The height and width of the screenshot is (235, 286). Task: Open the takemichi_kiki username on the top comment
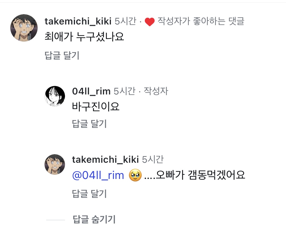click(x=78, y=21)
